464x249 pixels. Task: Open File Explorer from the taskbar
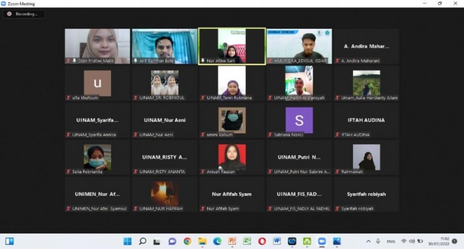click(x=202, y=241)
